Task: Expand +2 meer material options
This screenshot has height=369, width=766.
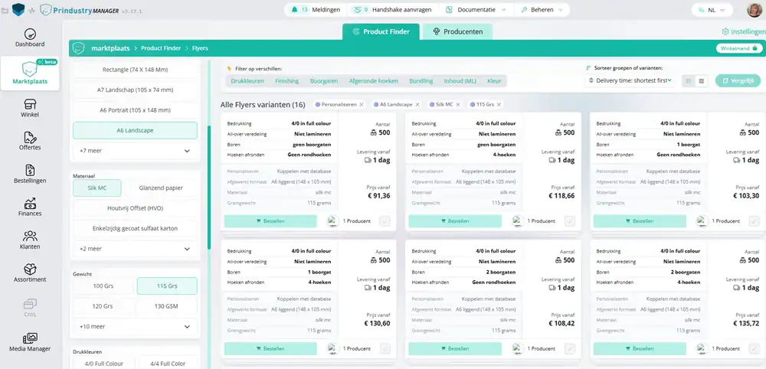Action: click(135, 249)
